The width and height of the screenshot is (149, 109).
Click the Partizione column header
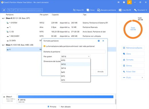(10, 15)
